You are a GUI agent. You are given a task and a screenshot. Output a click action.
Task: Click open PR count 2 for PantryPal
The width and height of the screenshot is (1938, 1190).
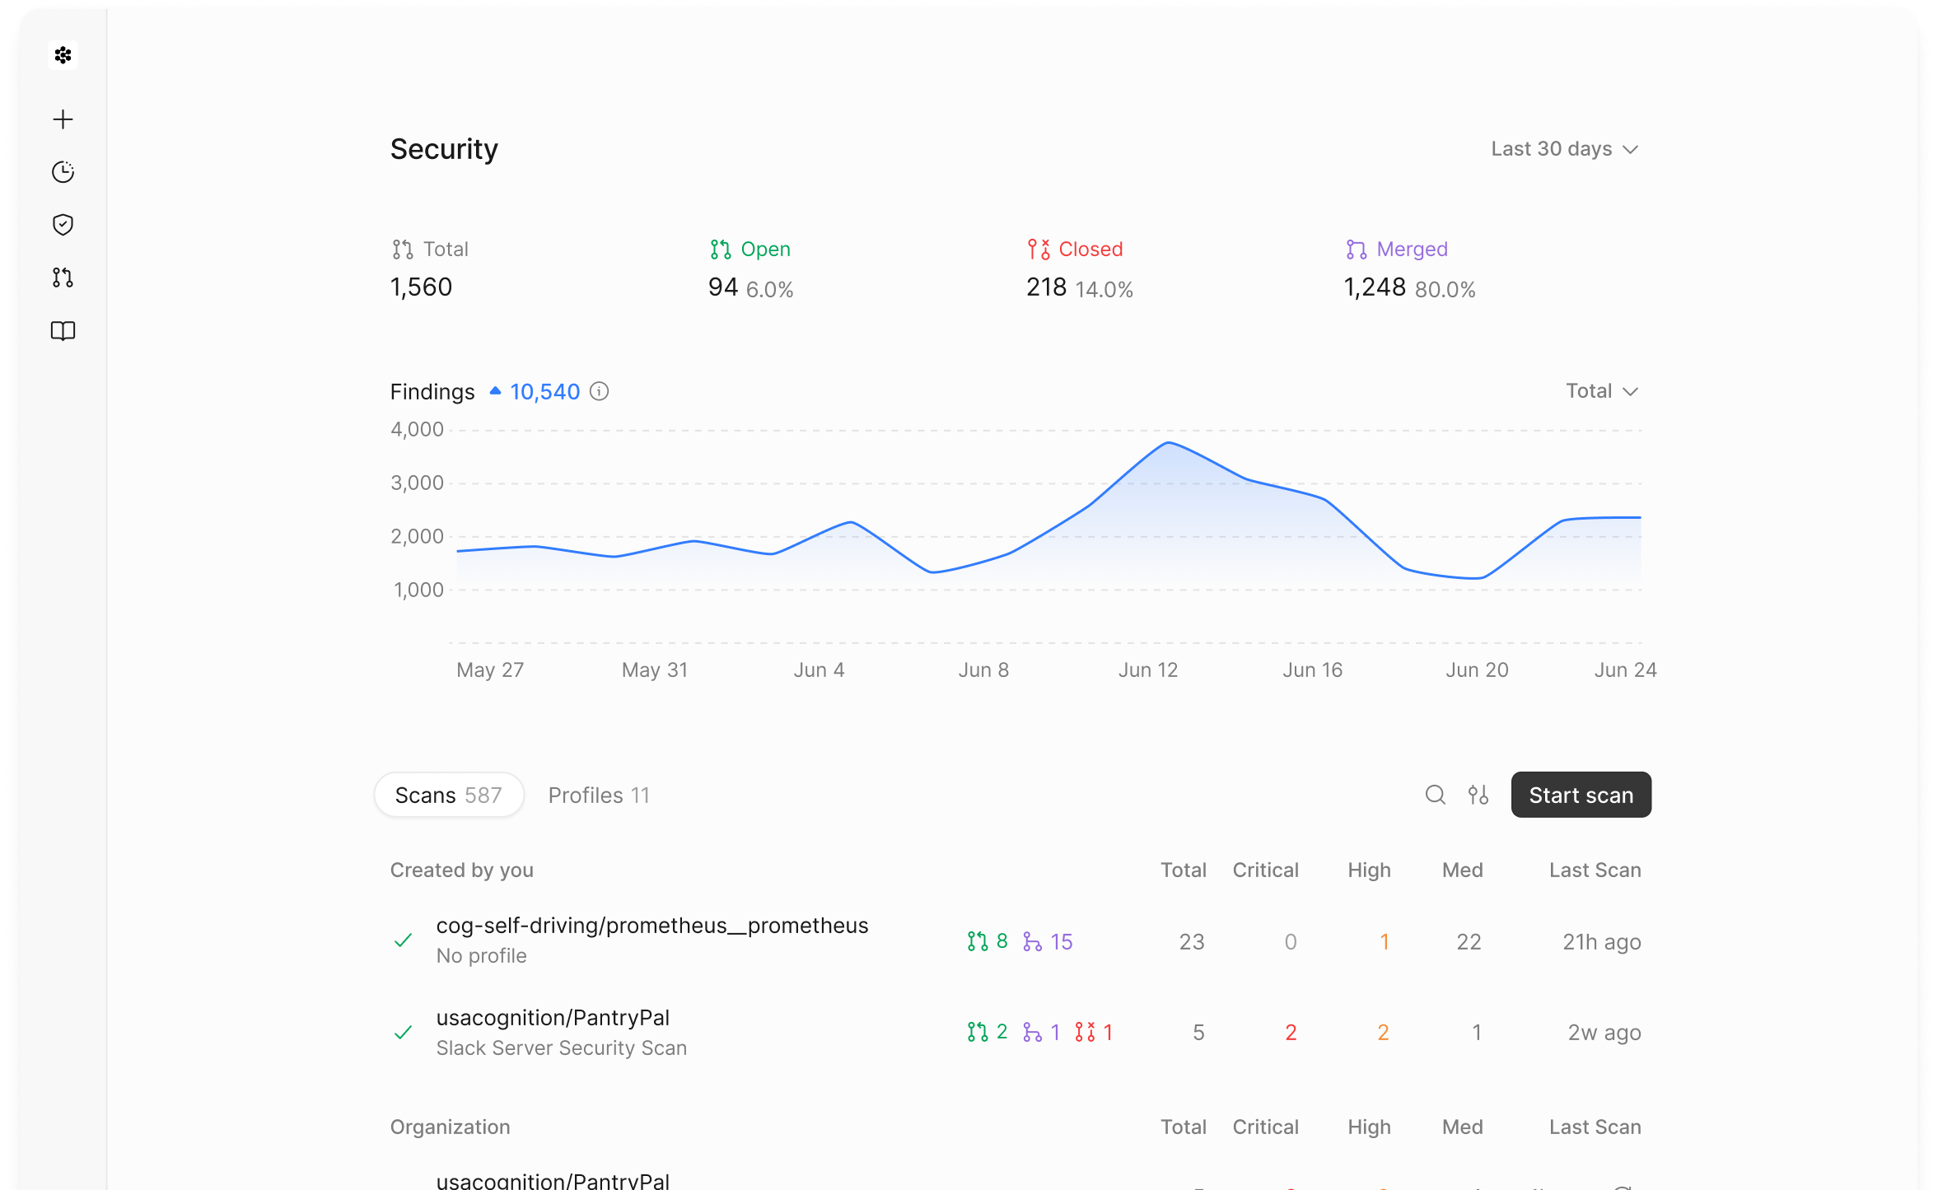pyautogui.click(x=988, y=1032)
